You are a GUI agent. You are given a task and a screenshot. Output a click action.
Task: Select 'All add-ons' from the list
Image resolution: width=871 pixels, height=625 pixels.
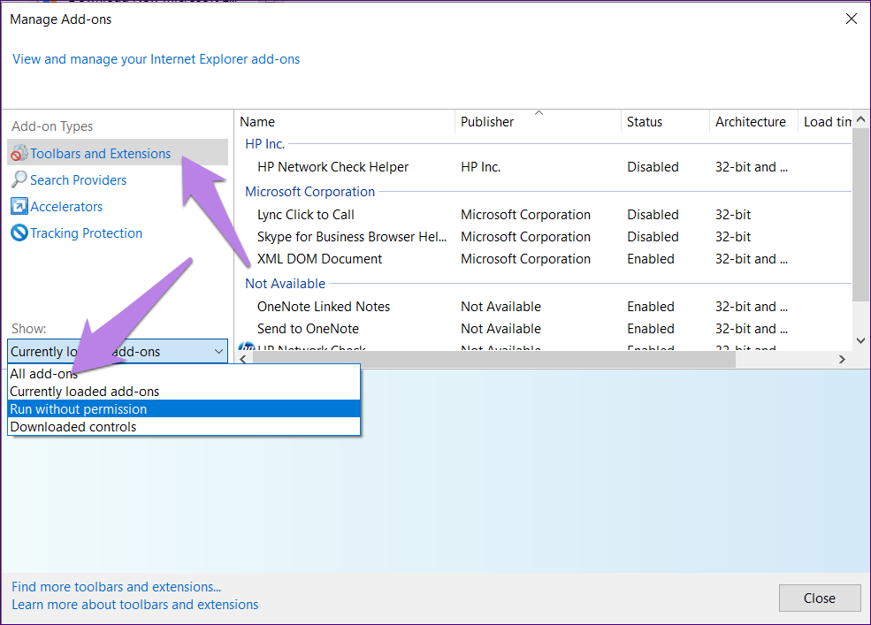tap(44, 374)
